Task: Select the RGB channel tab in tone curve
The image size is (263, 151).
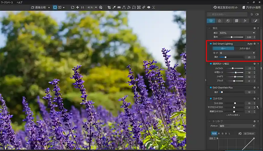Action: click(x=214, y=134)
